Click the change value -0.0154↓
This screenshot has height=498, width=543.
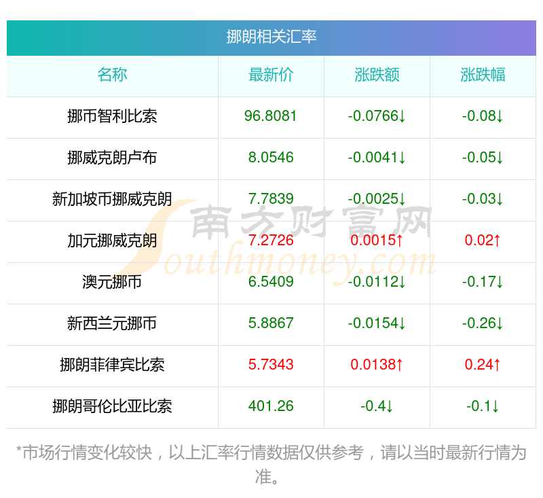(x=377, y=323)
